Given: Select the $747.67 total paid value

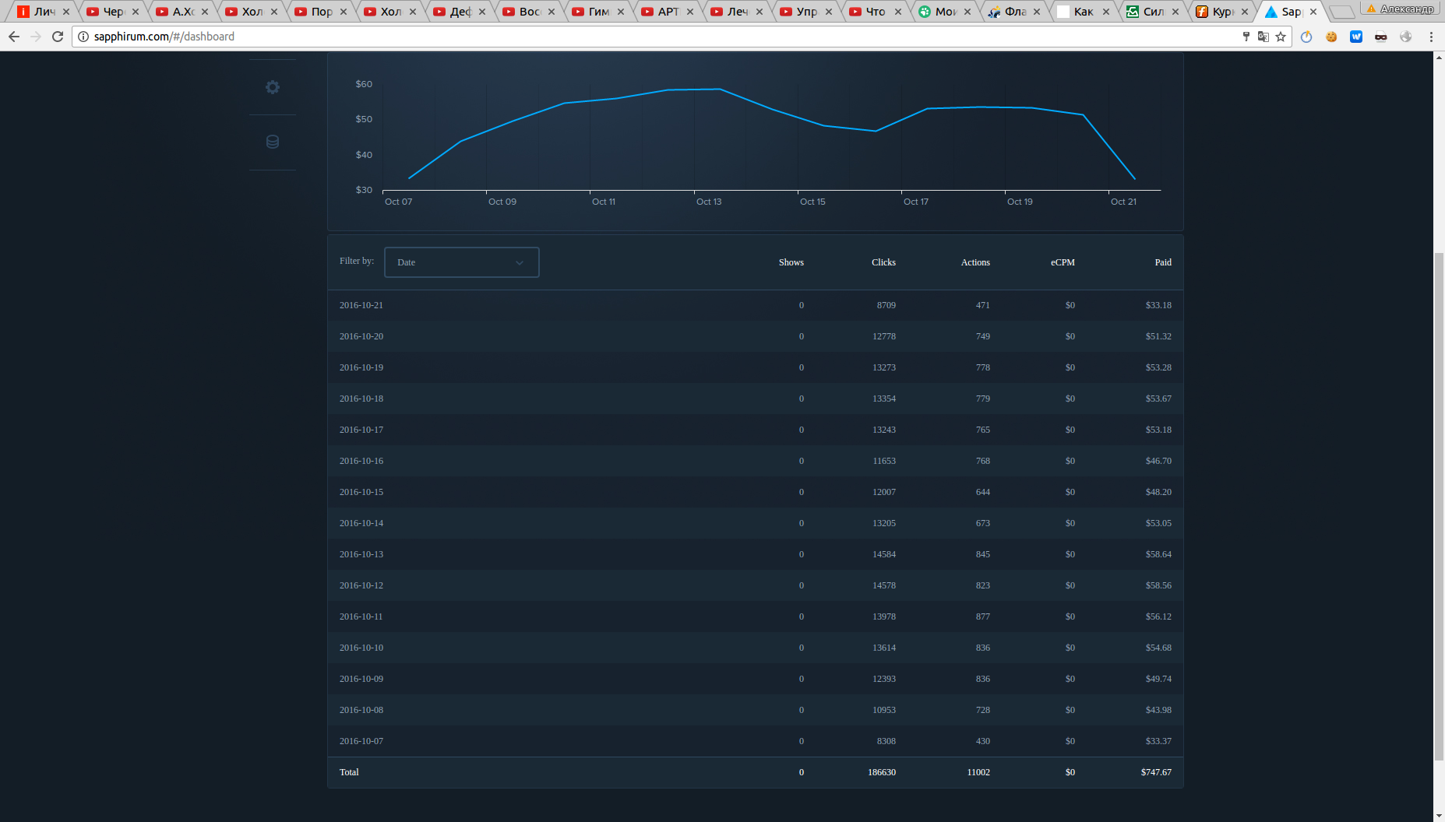Looking at the screenshot, I should [x=1156, y=772].
